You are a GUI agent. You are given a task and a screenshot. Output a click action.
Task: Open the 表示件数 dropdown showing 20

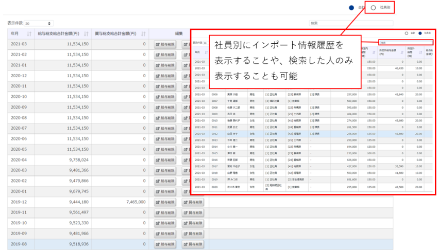(x=39, y=23)
